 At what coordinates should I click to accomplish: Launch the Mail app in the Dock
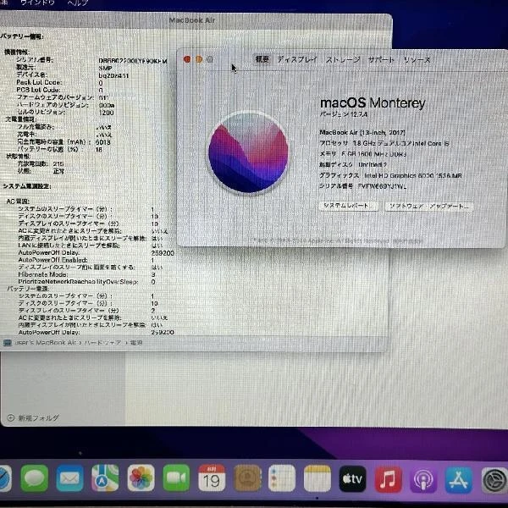pyautogui.click(x=69, y=478)
